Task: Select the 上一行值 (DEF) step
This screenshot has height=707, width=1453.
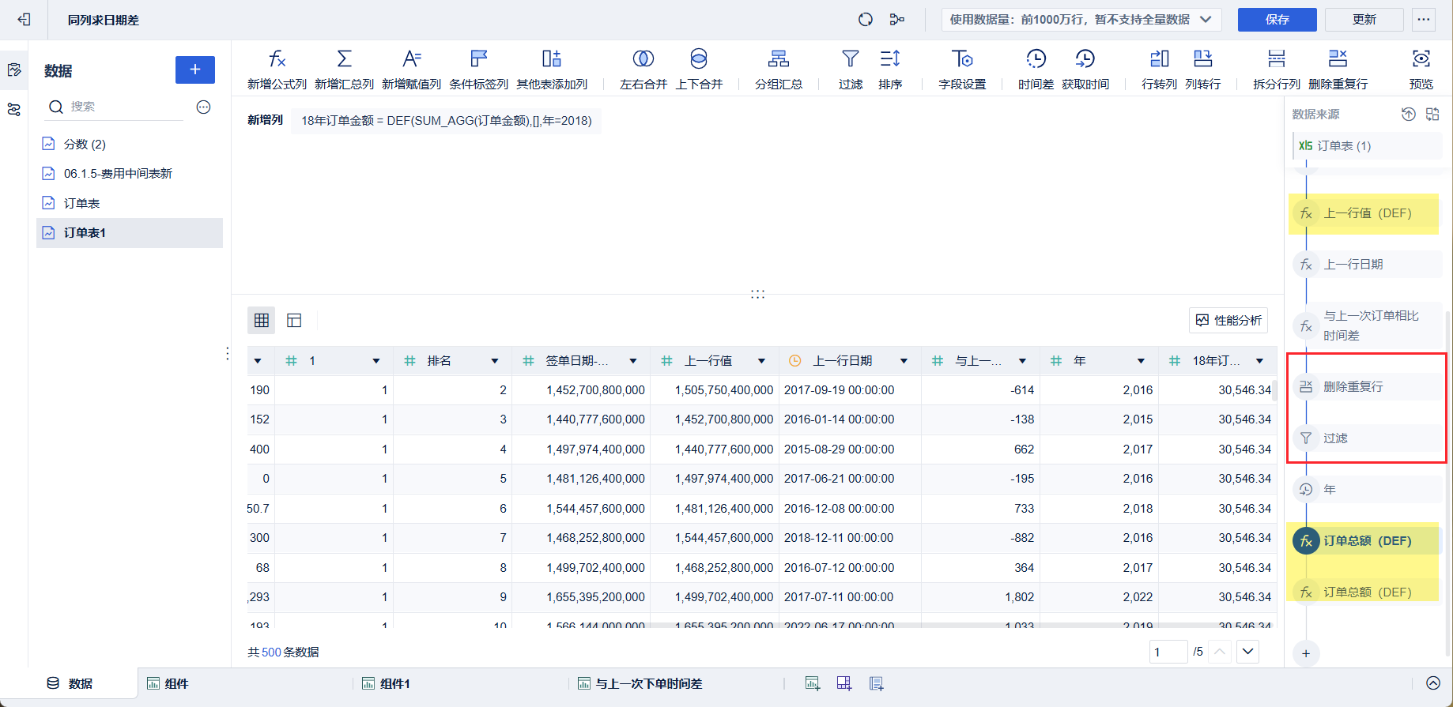Action: click(1367, 213)
